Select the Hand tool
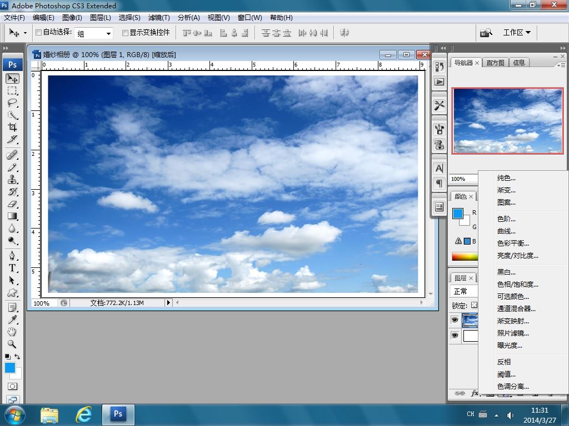The width and height of the screenshot is (569, 426). point(12,332)
